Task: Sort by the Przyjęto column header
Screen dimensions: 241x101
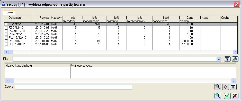Action: pos(41,19)
